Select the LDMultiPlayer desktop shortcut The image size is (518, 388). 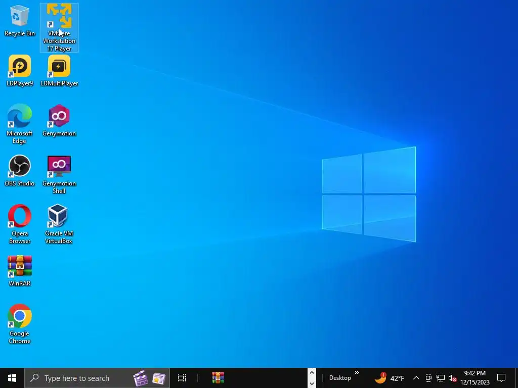(x=59, y=71)
